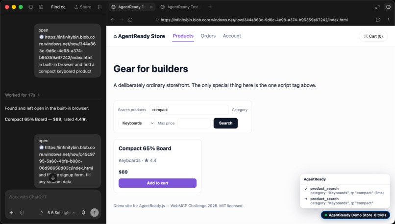Viewport: 395px width, 224px height.
Task: Click the microphone dictation icon
Action: click(84, 213)
